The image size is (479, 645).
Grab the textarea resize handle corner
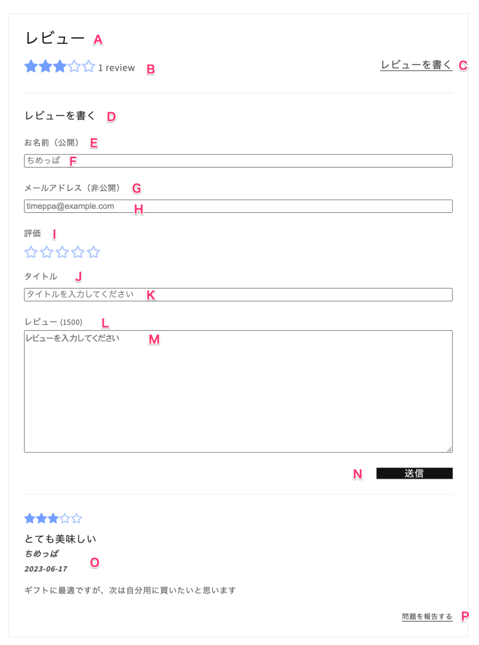(450, 450)
